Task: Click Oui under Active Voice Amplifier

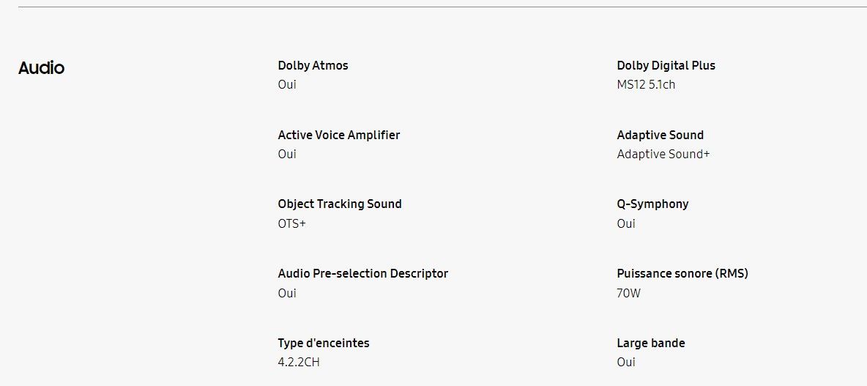Action: click(x=287, y=155)
